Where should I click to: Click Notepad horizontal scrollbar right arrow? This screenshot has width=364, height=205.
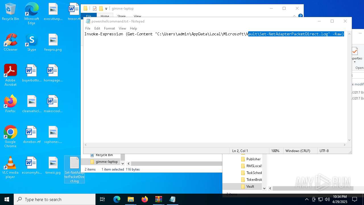[x=345, y=145]
